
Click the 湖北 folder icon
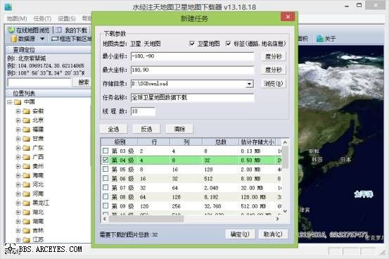pyautogui.click(x=26, y=213)
